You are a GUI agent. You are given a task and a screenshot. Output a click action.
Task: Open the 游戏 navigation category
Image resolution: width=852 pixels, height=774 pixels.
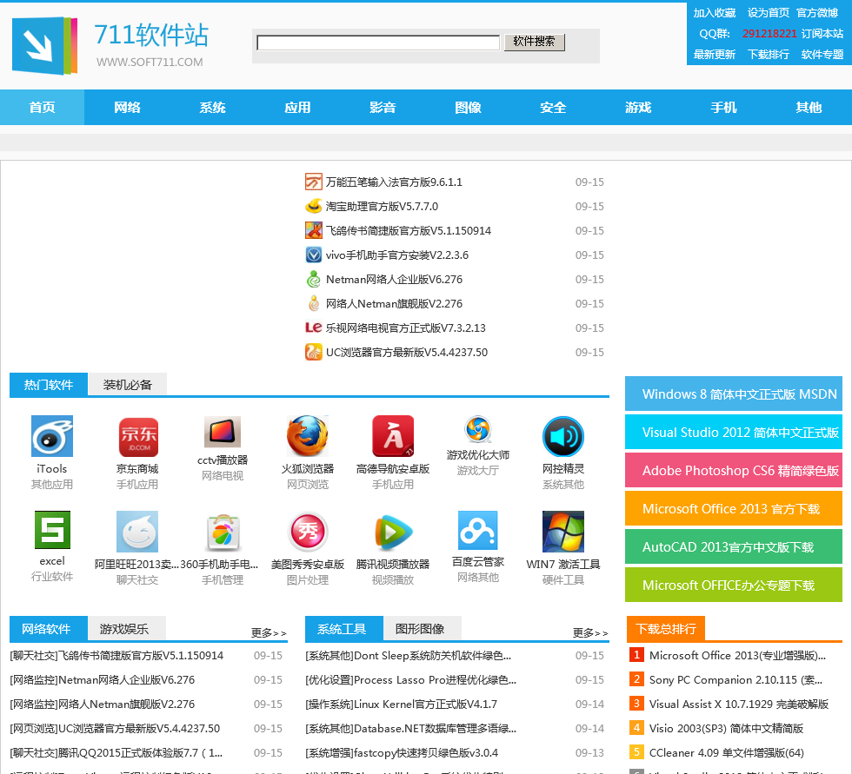(x=638, y=108)
